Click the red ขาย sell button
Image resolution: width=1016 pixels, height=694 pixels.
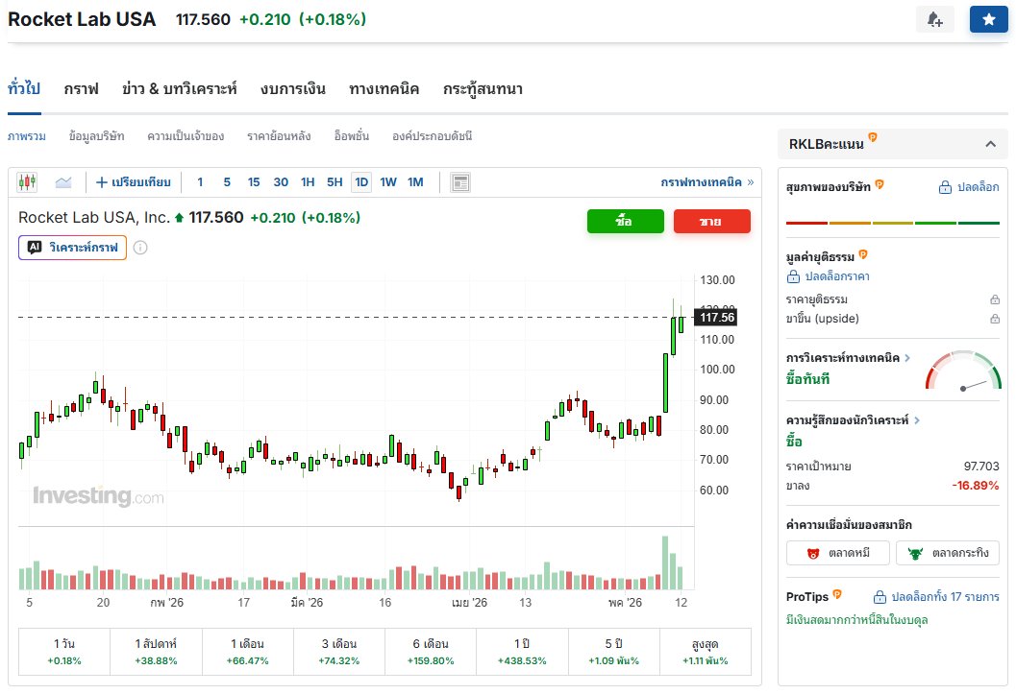tap(712, 221)
